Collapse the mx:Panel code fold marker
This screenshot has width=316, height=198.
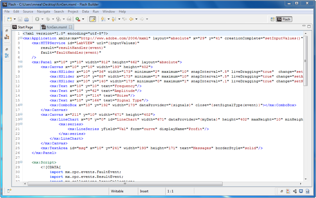[x=21, y=62]
